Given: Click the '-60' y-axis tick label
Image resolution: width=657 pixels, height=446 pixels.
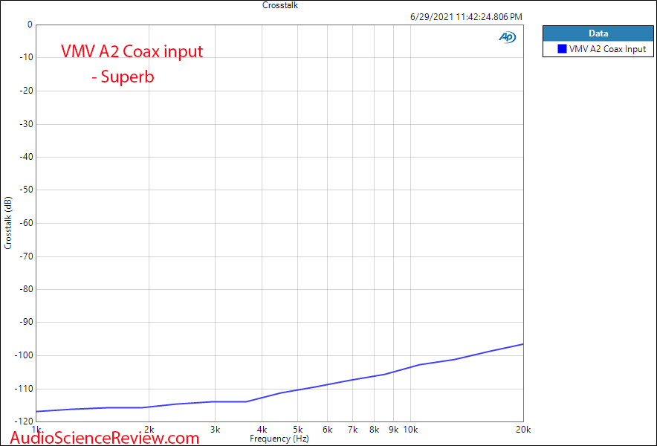Looking at the screenshot, I should (26, 223).
